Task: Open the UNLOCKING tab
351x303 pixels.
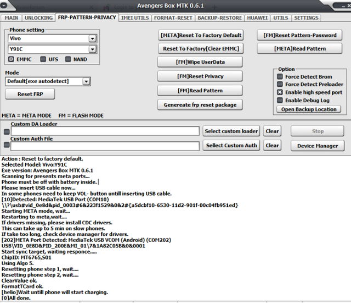Action: tap(38, 18)
